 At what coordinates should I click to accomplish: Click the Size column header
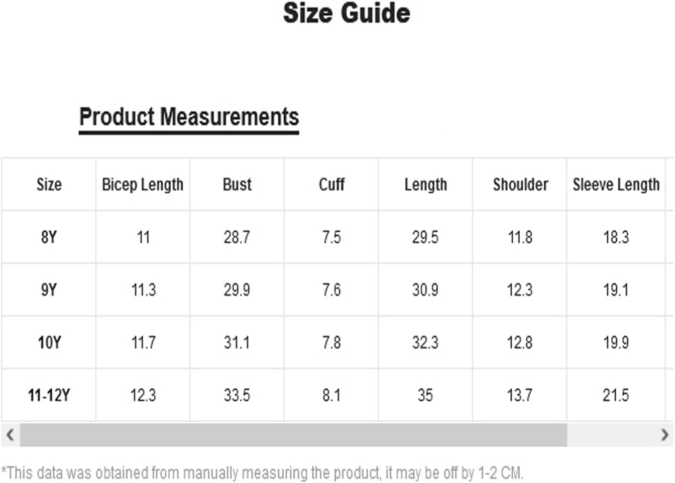(49, 185)
